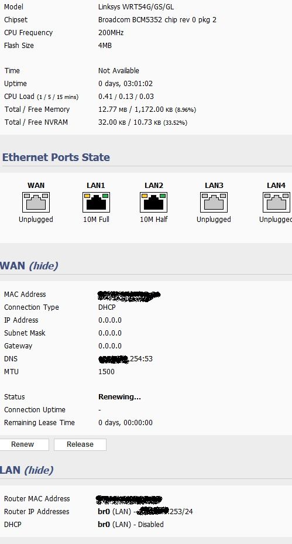Image resolution: width=292 pixels, height=544 pixels.
Task: Click the 10M Full status under LAN1
Action: click(96, 220)
